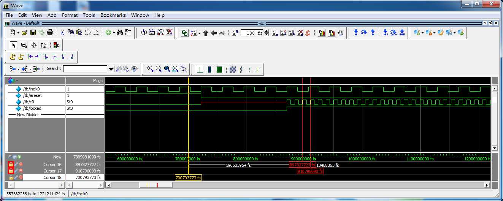Viewport: 503px width, 201px height.
Task: Click the Cursor 17 value 910796090 fs
Action: point(88,171)
